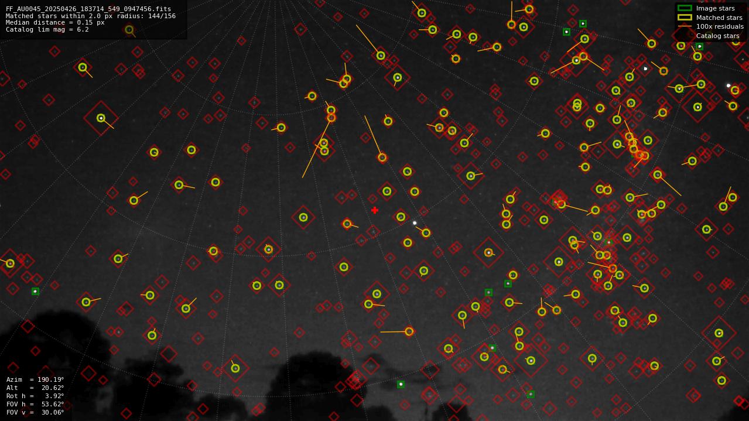Click the 'Matched stars' legend label
Screen dimensions: 749x421
719,18
